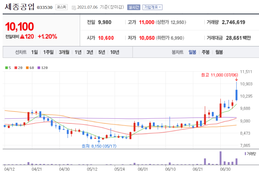Click the 거래량 legend in volume chart
The height and width of the screenshot is (174, 259).
[x=250, y=154]
